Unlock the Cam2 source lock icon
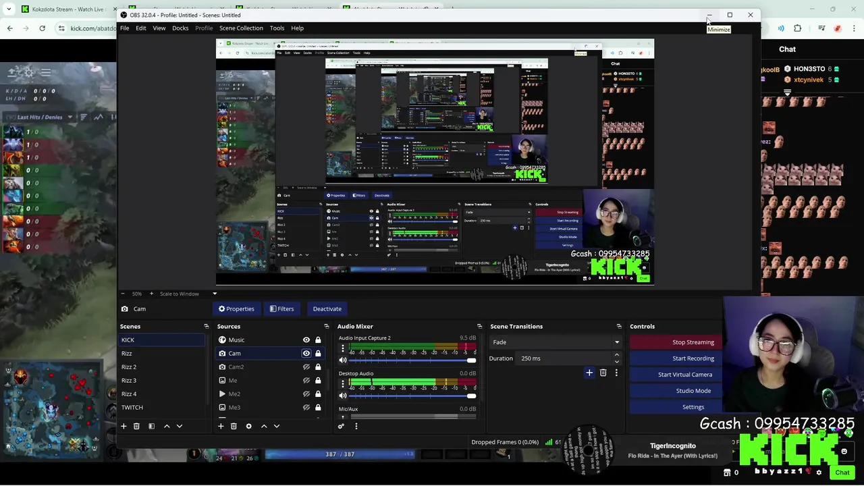 318,367
